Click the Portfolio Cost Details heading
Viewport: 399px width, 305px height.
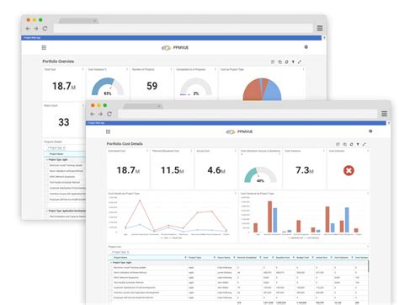point(125,144)
